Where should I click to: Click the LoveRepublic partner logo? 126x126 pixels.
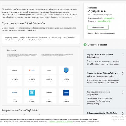coord(49,93)
